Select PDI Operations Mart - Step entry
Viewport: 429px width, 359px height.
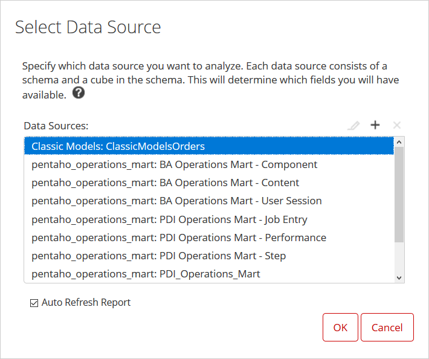(x=158, y=256)
